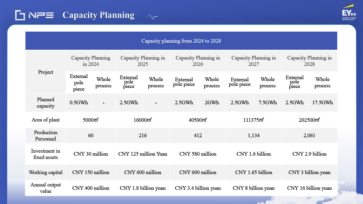Select 'CNY 150 million' cell

pos(91,173)
